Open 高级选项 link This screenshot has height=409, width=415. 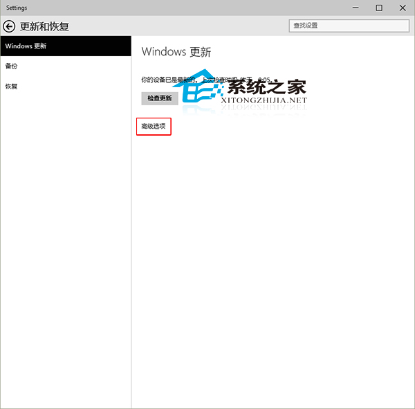(x=154, y=127)
